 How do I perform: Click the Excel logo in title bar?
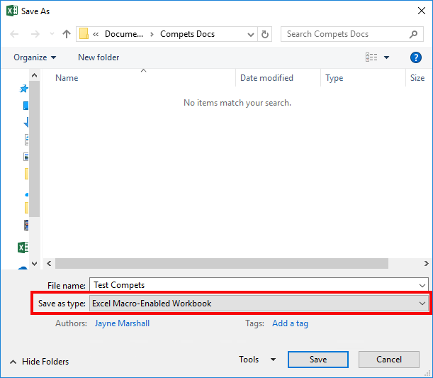click(x=12, y=11)
